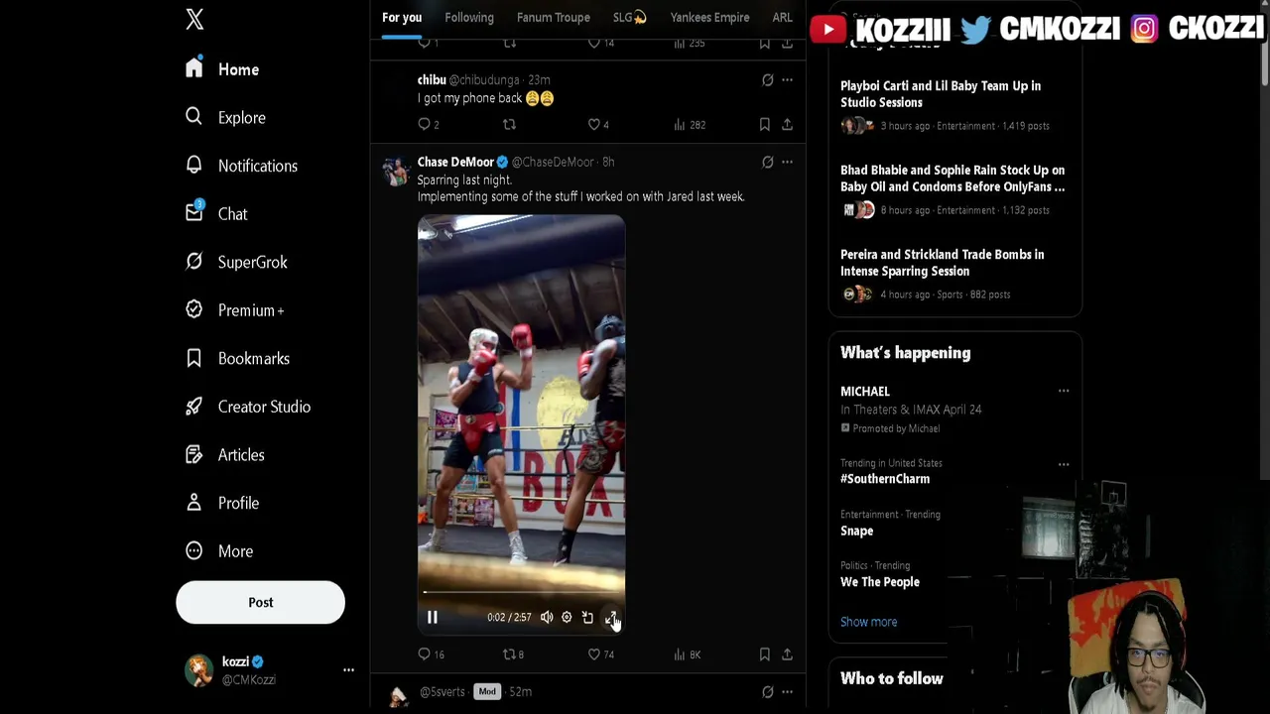1270x714 pixels.
Task: Click Show more under What's happening
Action: pos(868,622)
